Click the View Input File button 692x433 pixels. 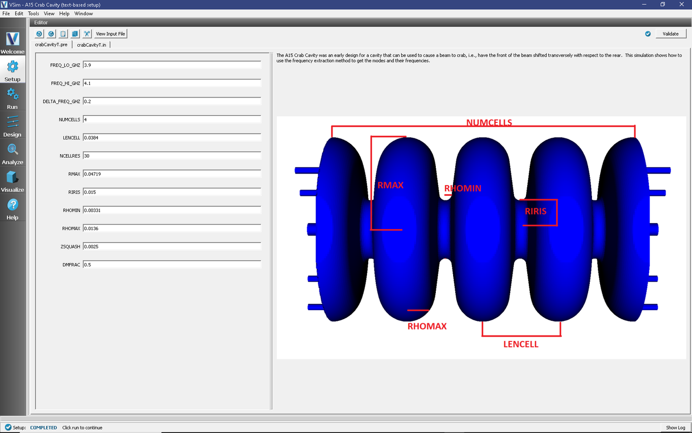(110, 34)
